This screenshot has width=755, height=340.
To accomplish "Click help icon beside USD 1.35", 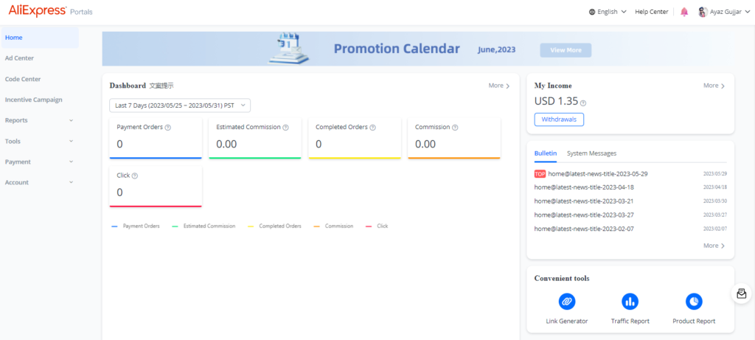I will coord(583,103).
